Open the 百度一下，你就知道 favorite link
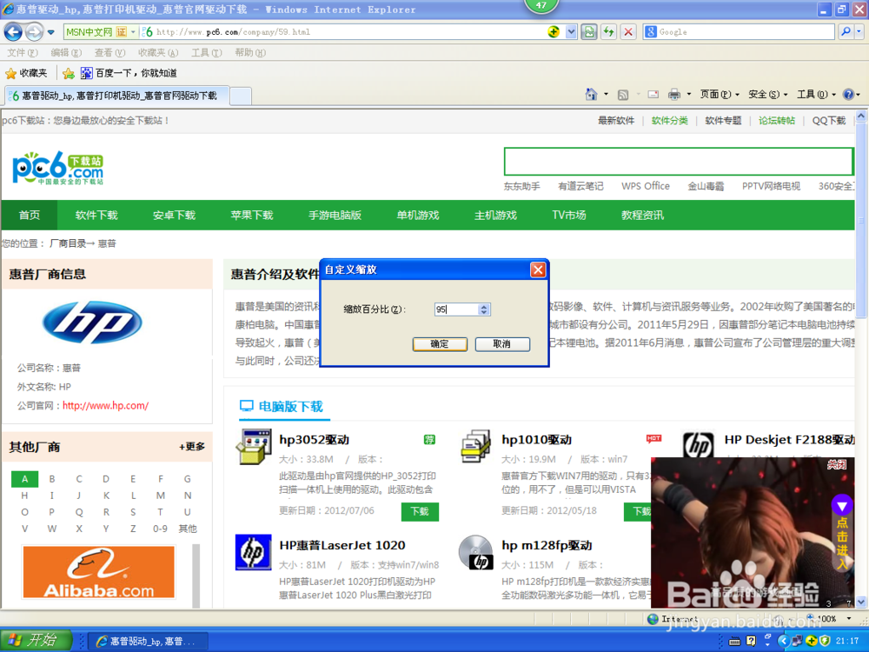This screenshot has height=652, width=869. (129, 73)
